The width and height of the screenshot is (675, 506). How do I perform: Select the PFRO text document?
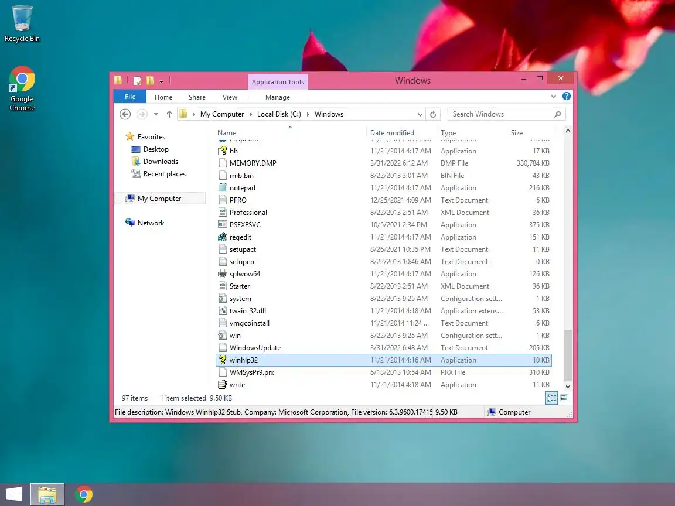tap(384, 200)
